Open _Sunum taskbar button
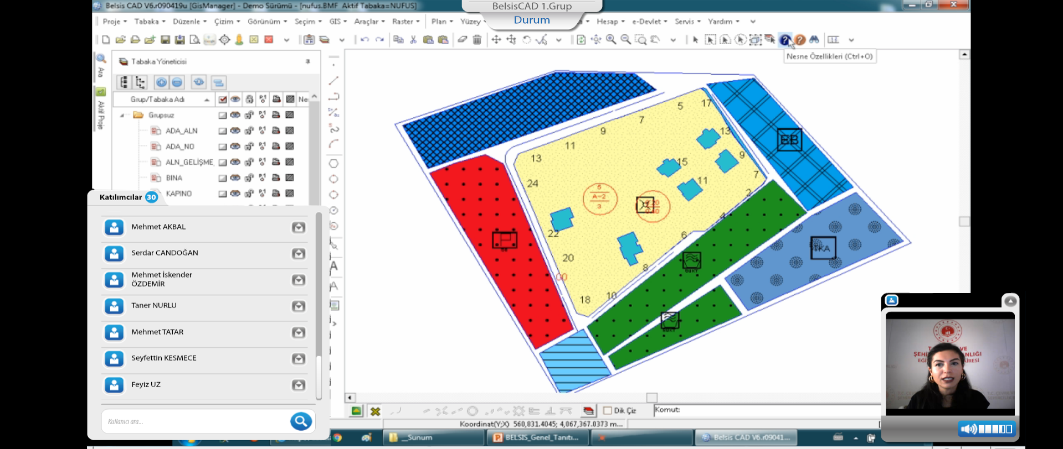The image size is (1063, 449). [433, 437]
